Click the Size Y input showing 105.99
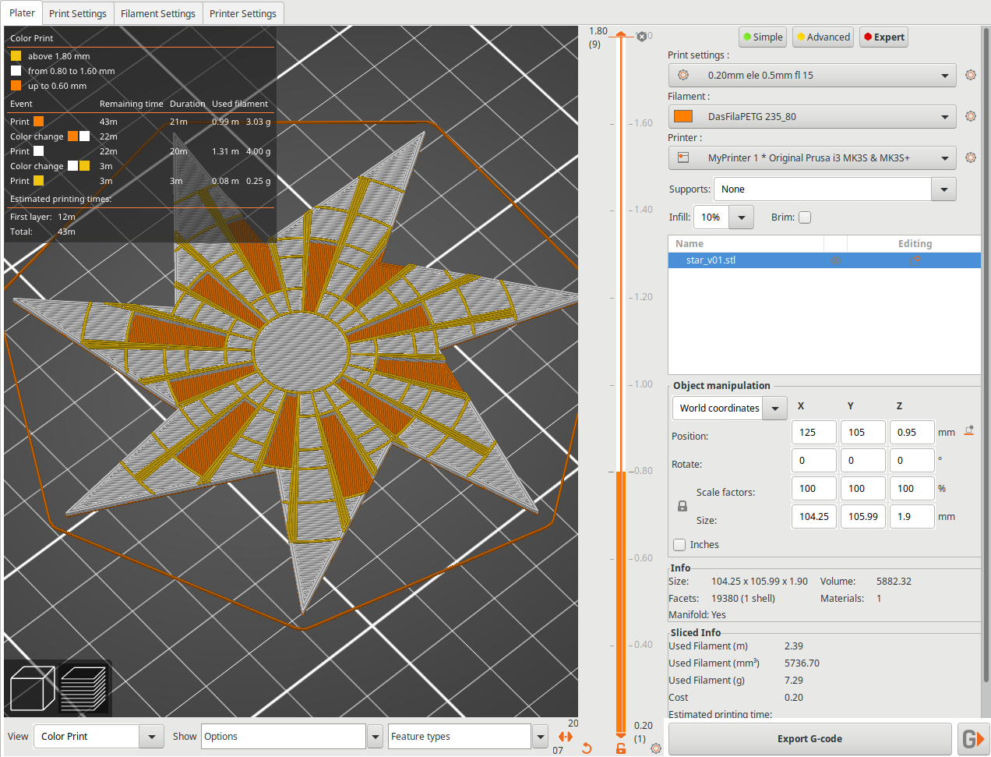The height and width of the screenshot is (757, 991). click(x=863, y=517)
